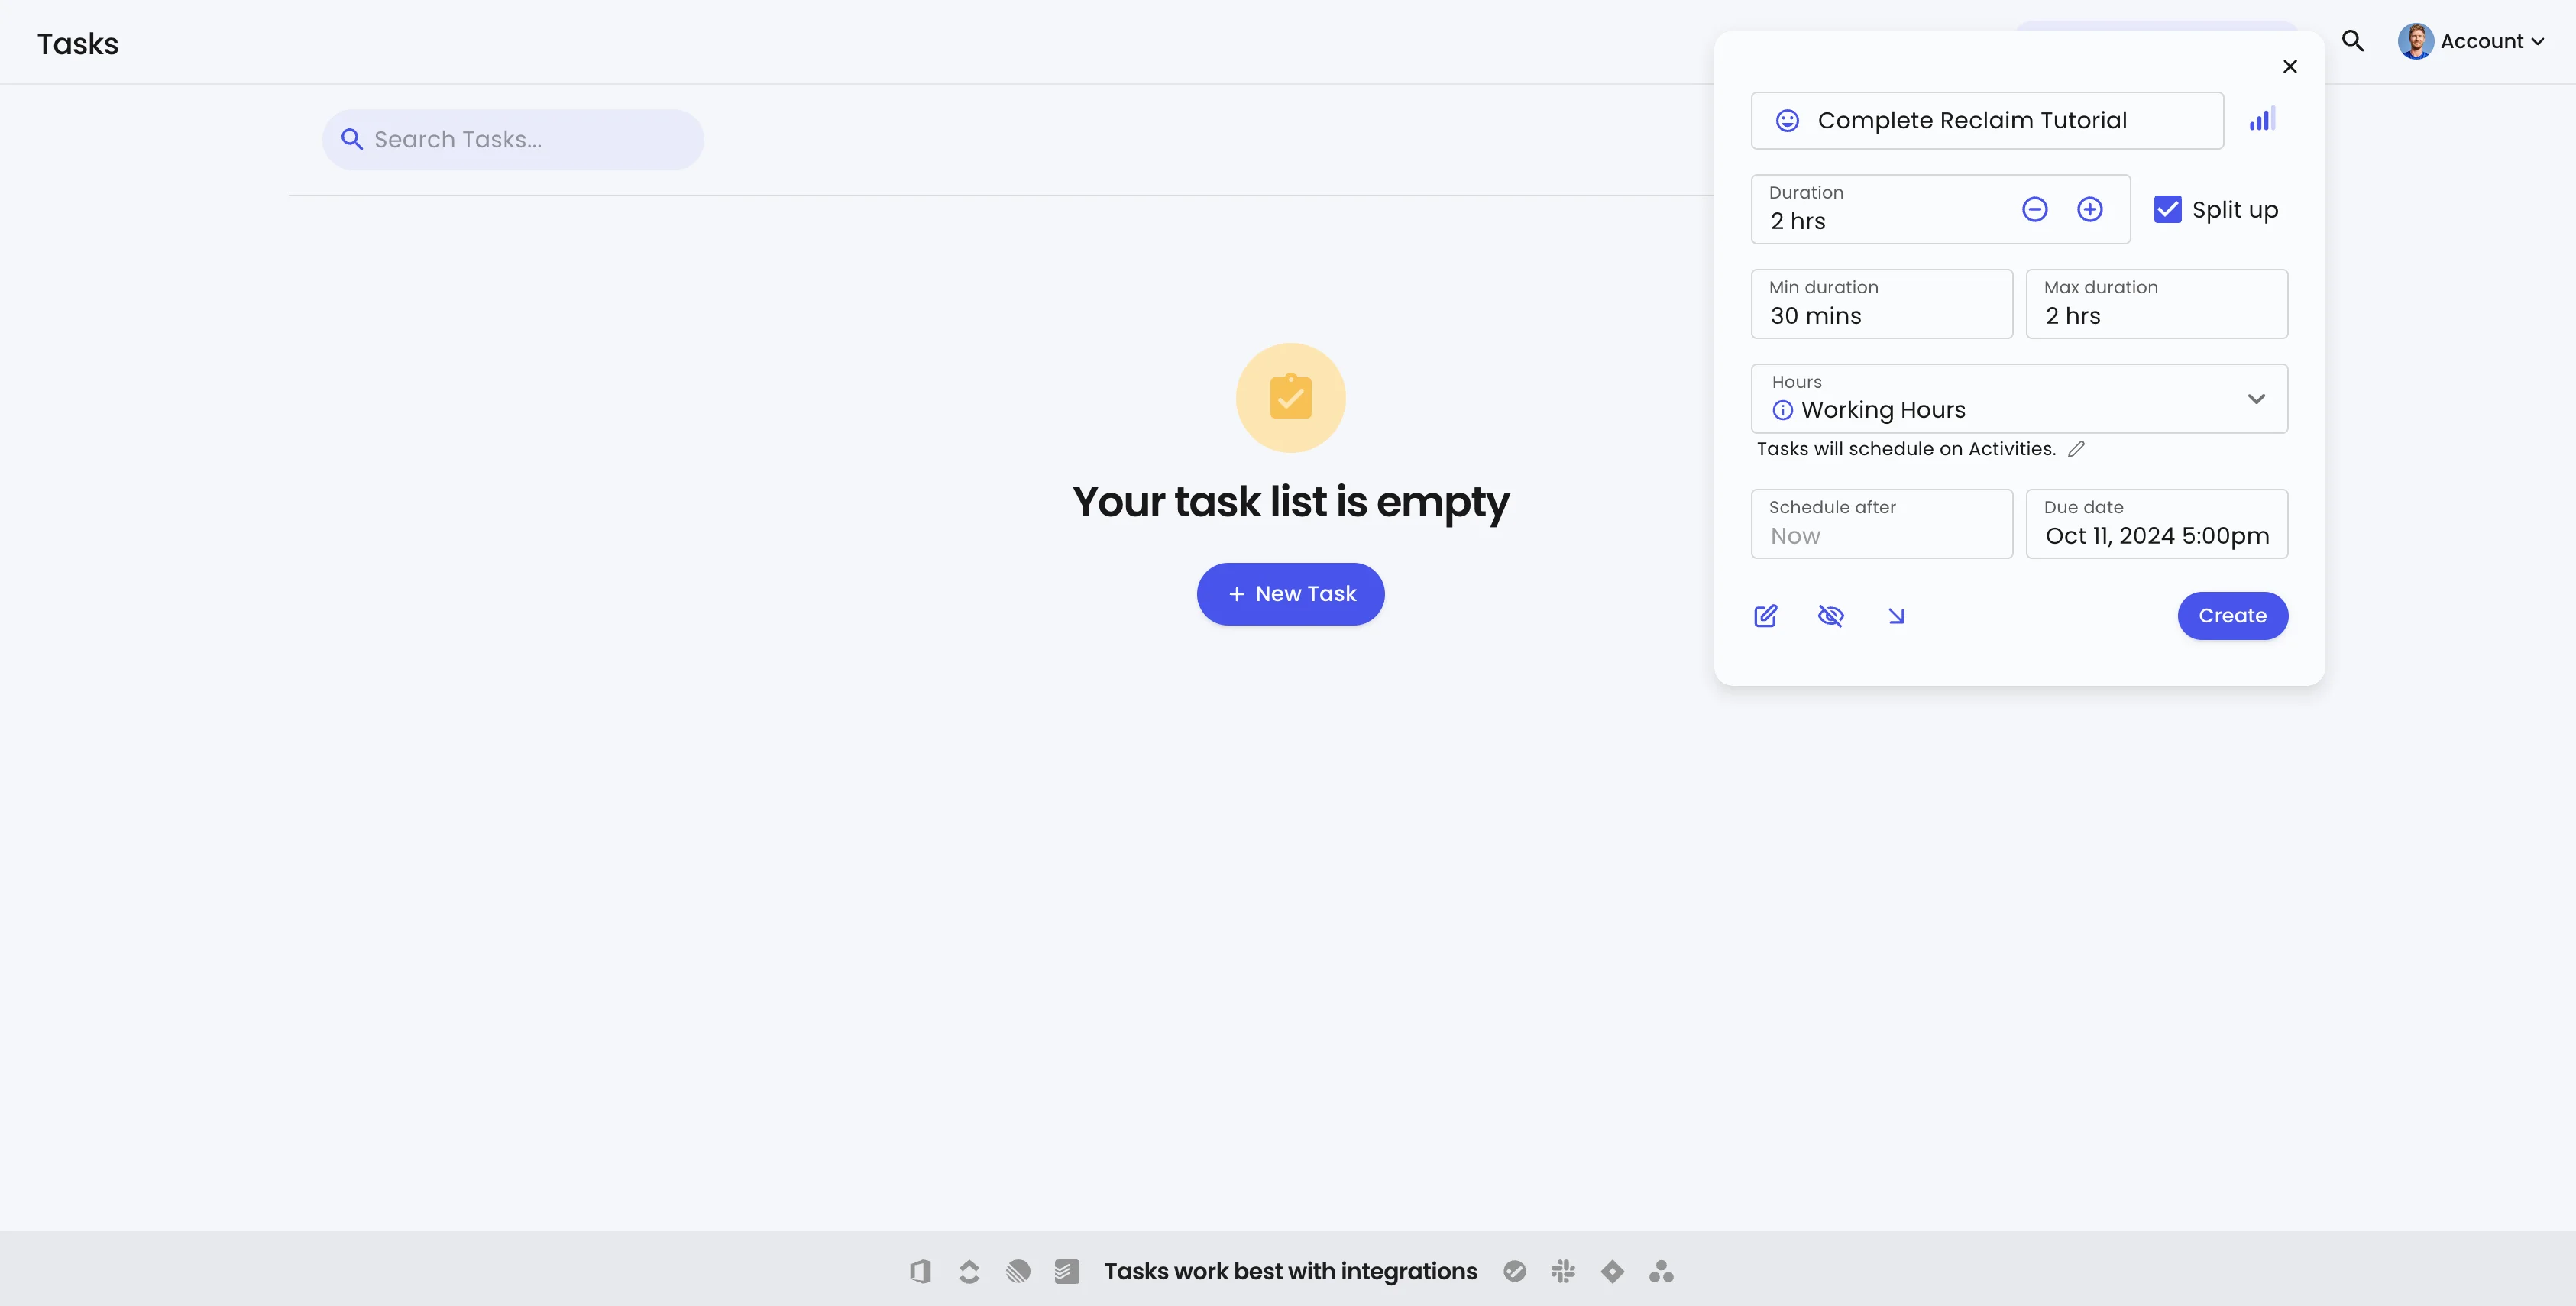This screenshot has height=1306, width=2576.
Task: Decrease duration with the minus button
Action: click(x=2034, y=209)
